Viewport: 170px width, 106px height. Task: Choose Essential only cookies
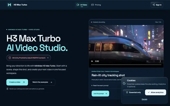133,92
